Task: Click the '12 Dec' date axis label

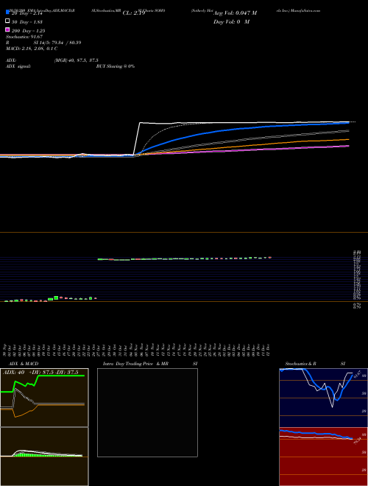Action: pyautogui.click(x=268, y=350)
